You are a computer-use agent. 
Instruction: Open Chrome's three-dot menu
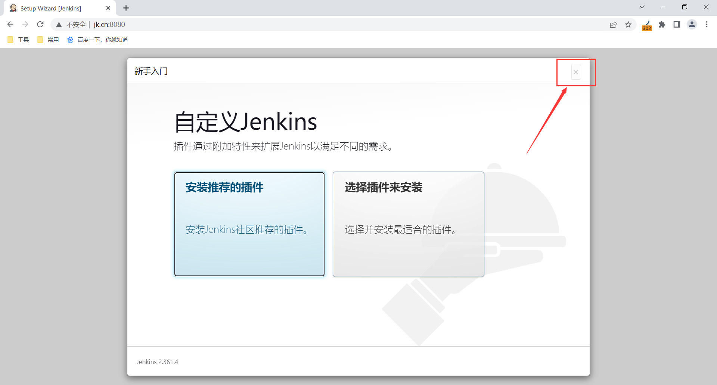707,25
